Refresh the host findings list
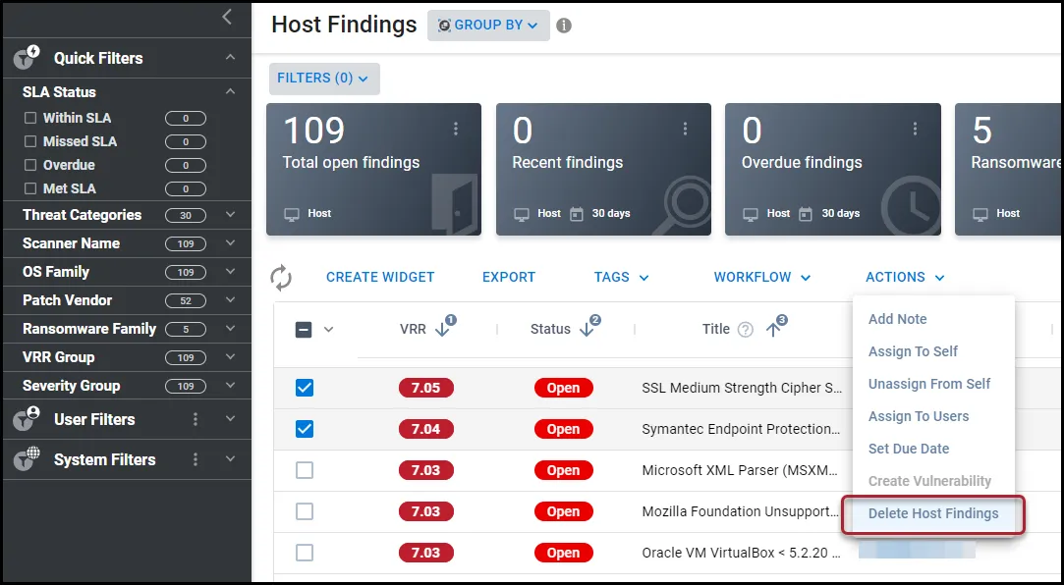 click(281, 277)
